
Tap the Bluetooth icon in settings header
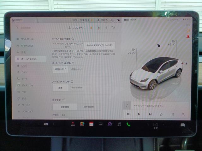click(x=106, y=27)
